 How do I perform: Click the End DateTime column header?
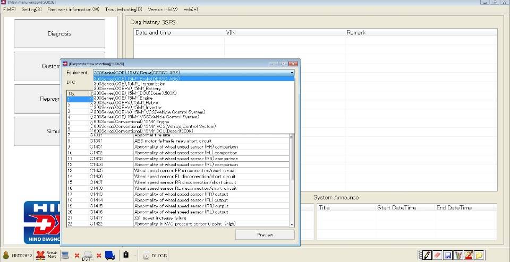pyautogui.click(x=465, y=207)
